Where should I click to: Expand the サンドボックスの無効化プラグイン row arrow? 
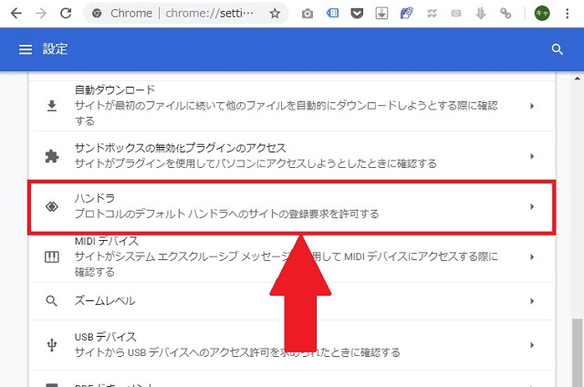coord(532,156)
